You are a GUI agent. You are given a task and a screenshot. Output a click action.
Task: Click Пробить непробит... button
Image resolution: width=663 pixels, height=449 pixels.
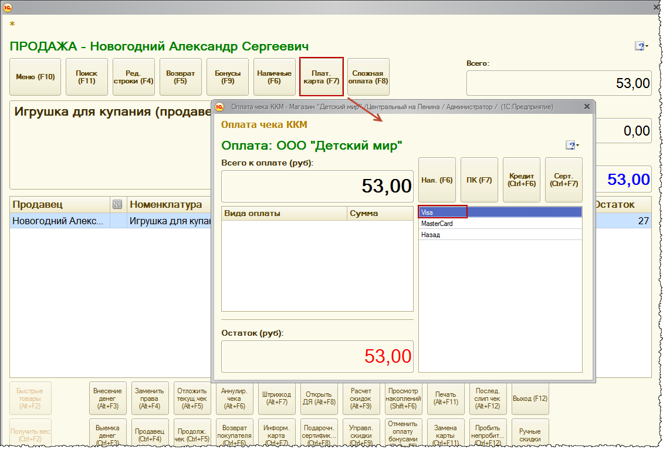(x=488, y=433)
